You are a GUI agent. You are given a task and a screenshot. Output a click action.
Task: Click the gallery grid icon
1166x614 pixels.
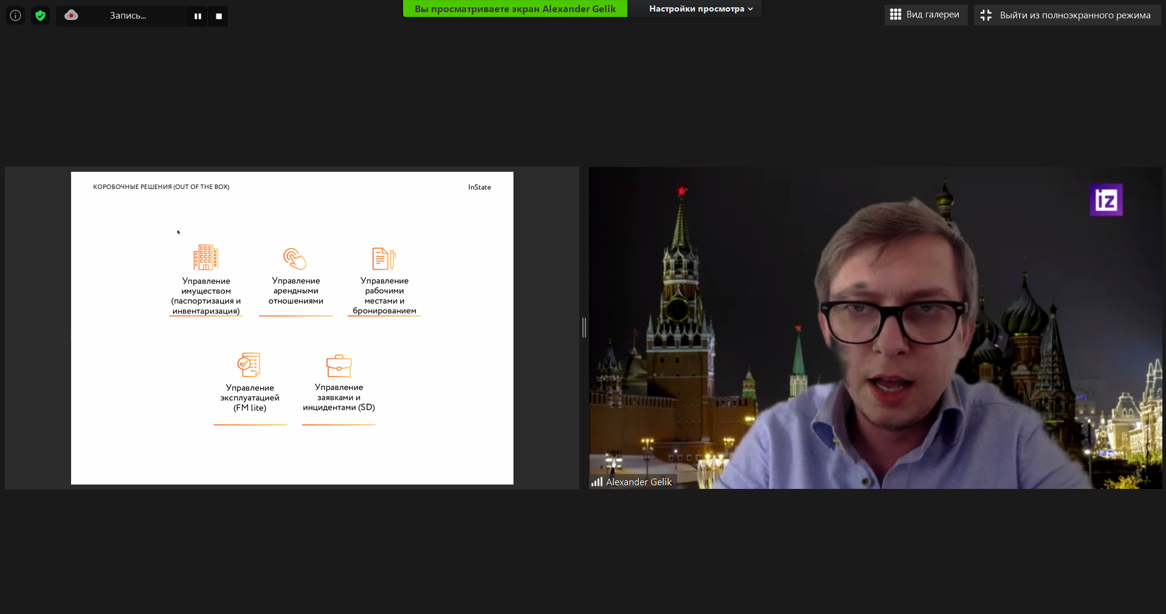(x=895, y=15)
